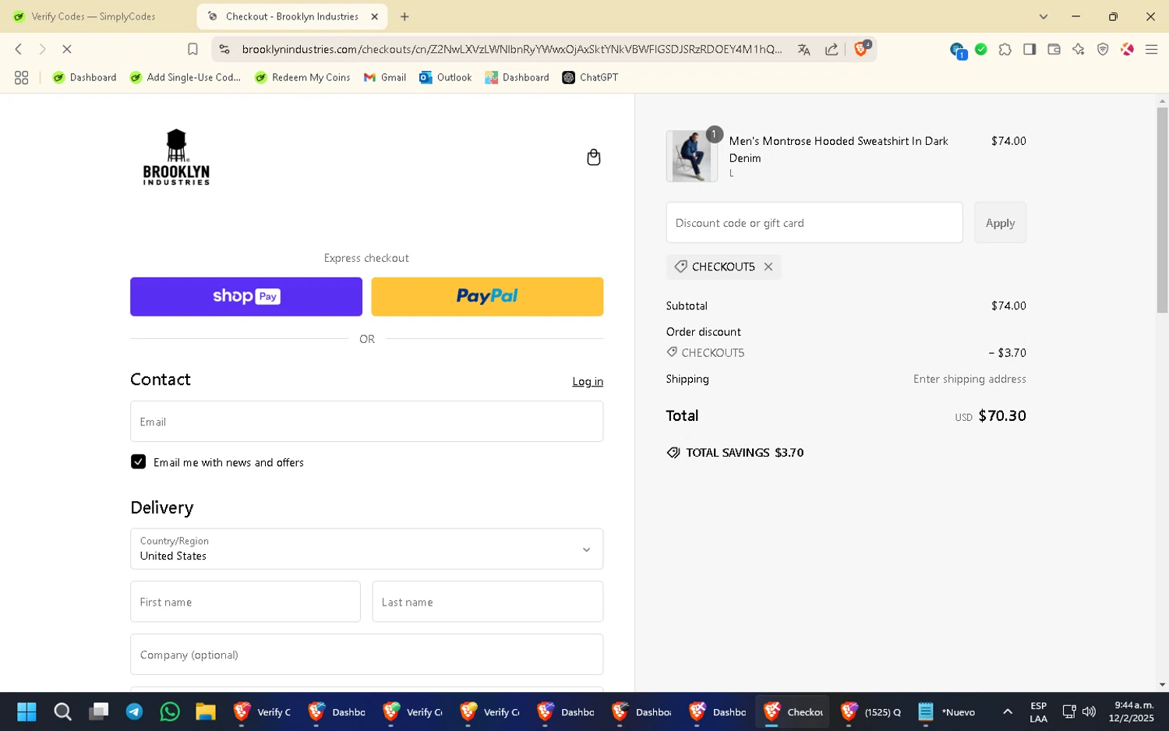Focus the Email input field
Image resolution: width=1169 pixels, height=731 pixels.
[x=366, y=422]
